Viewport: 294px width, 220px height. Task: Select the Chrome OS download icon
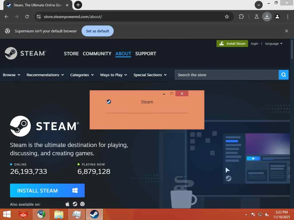pyautogui.click(x=82, y=204)
